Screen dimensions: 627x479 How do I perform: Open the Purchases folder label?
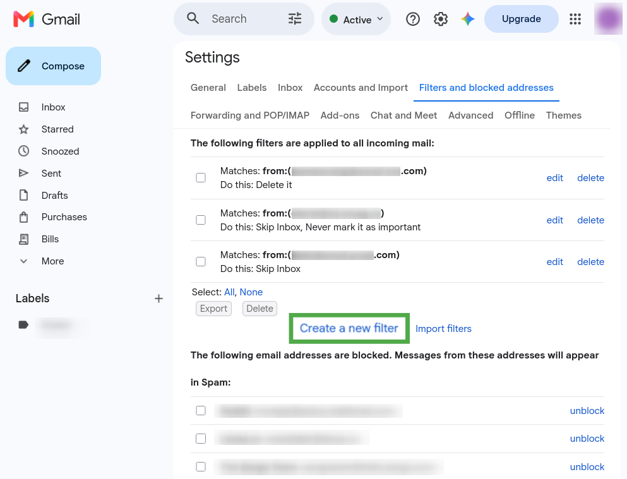click(x=64, y=217)
